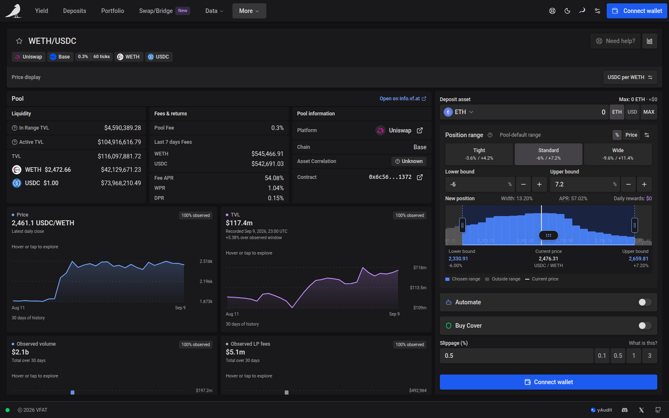Click Connect wallet in the header

coord(637,11)
